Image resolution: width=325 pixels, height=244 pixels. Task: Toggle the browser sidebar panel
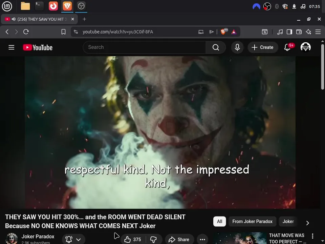(x=289, y=32)
